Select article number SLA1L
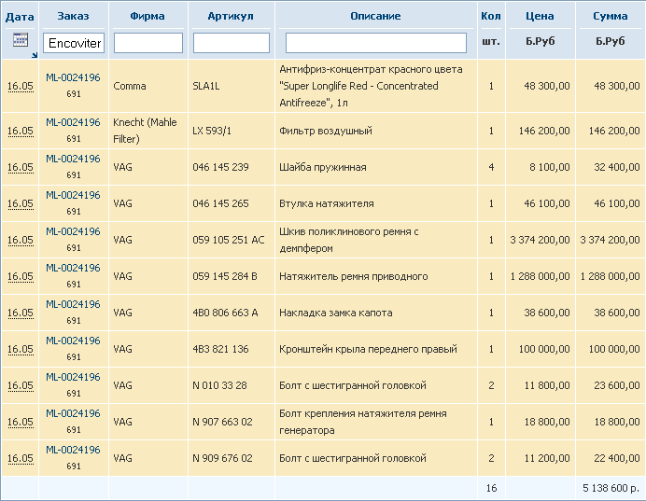 click(206, 86)
